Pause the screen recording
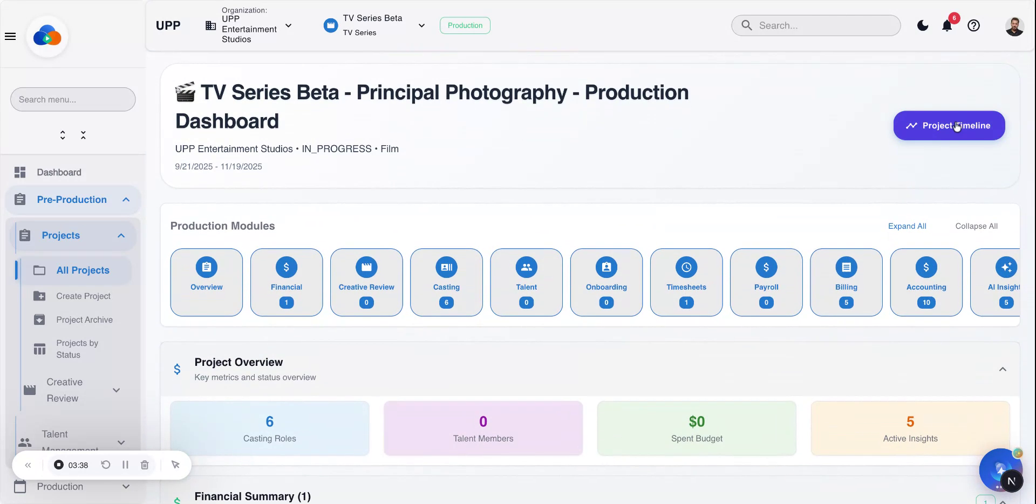The height and width of the screenshot is (504, 1036). (x=125, y=465)
